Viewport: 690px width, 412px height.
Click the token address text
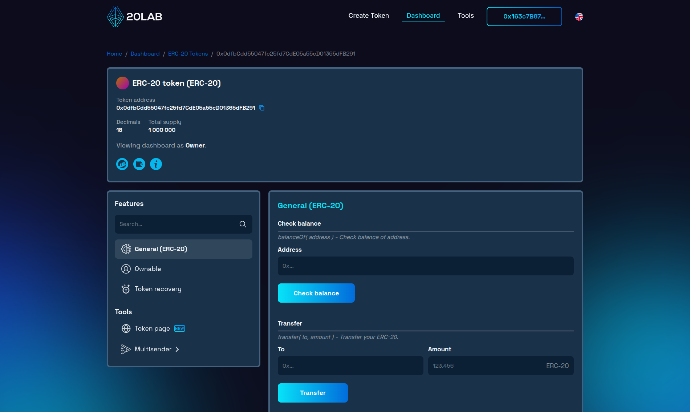pos(186,108)
